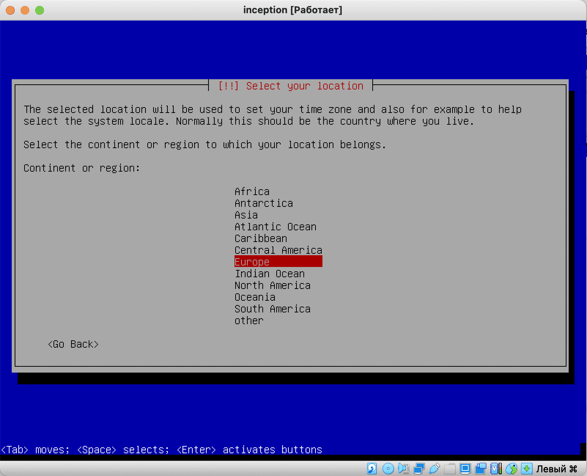Click the video capture recording icon
This screenshot has width=587, height=476.
point(480,468)
